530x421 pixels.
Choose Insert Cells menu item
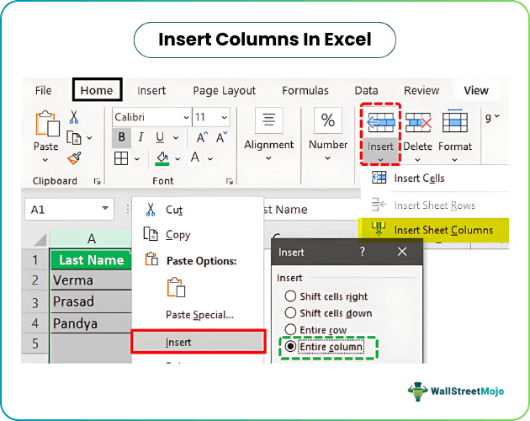435,178
